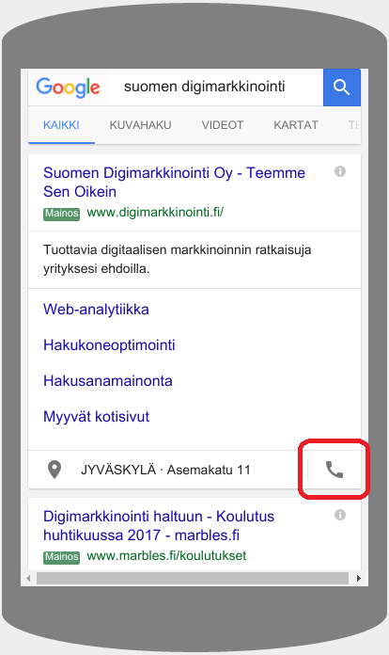Screen dimensions: 389x655
Task: Open info icon for Suomen Digimarkkinointi ad
Action: point(340,171)
